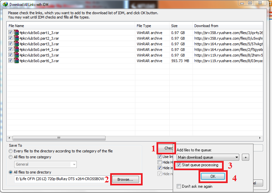Select file name 4pkcvlub5o0.part5_3.rar
Image resolution: width=272 pixels, height=193 pixels.
coord(39,55)
